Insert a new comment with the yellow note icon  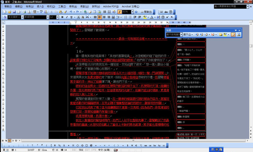221,35
